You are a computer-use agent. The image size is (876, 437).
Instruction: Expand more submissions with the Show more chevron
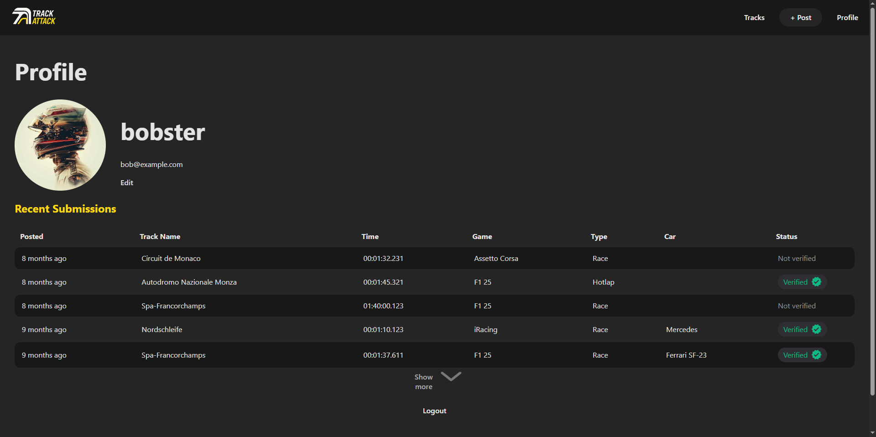coord(451,377)
